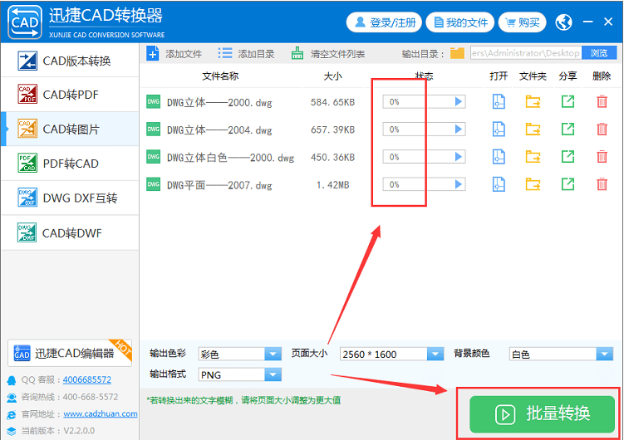Open file icon for DWG平面——2007.dwg
This screenshot has height=440, width=624.
point(499,184)
